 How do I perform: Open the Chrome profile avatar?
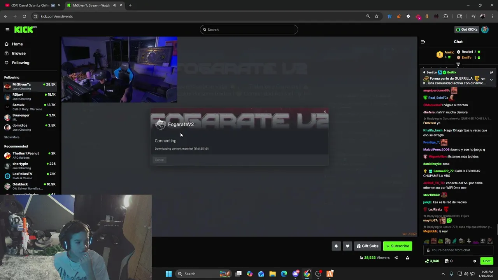(x=483, y=16)
